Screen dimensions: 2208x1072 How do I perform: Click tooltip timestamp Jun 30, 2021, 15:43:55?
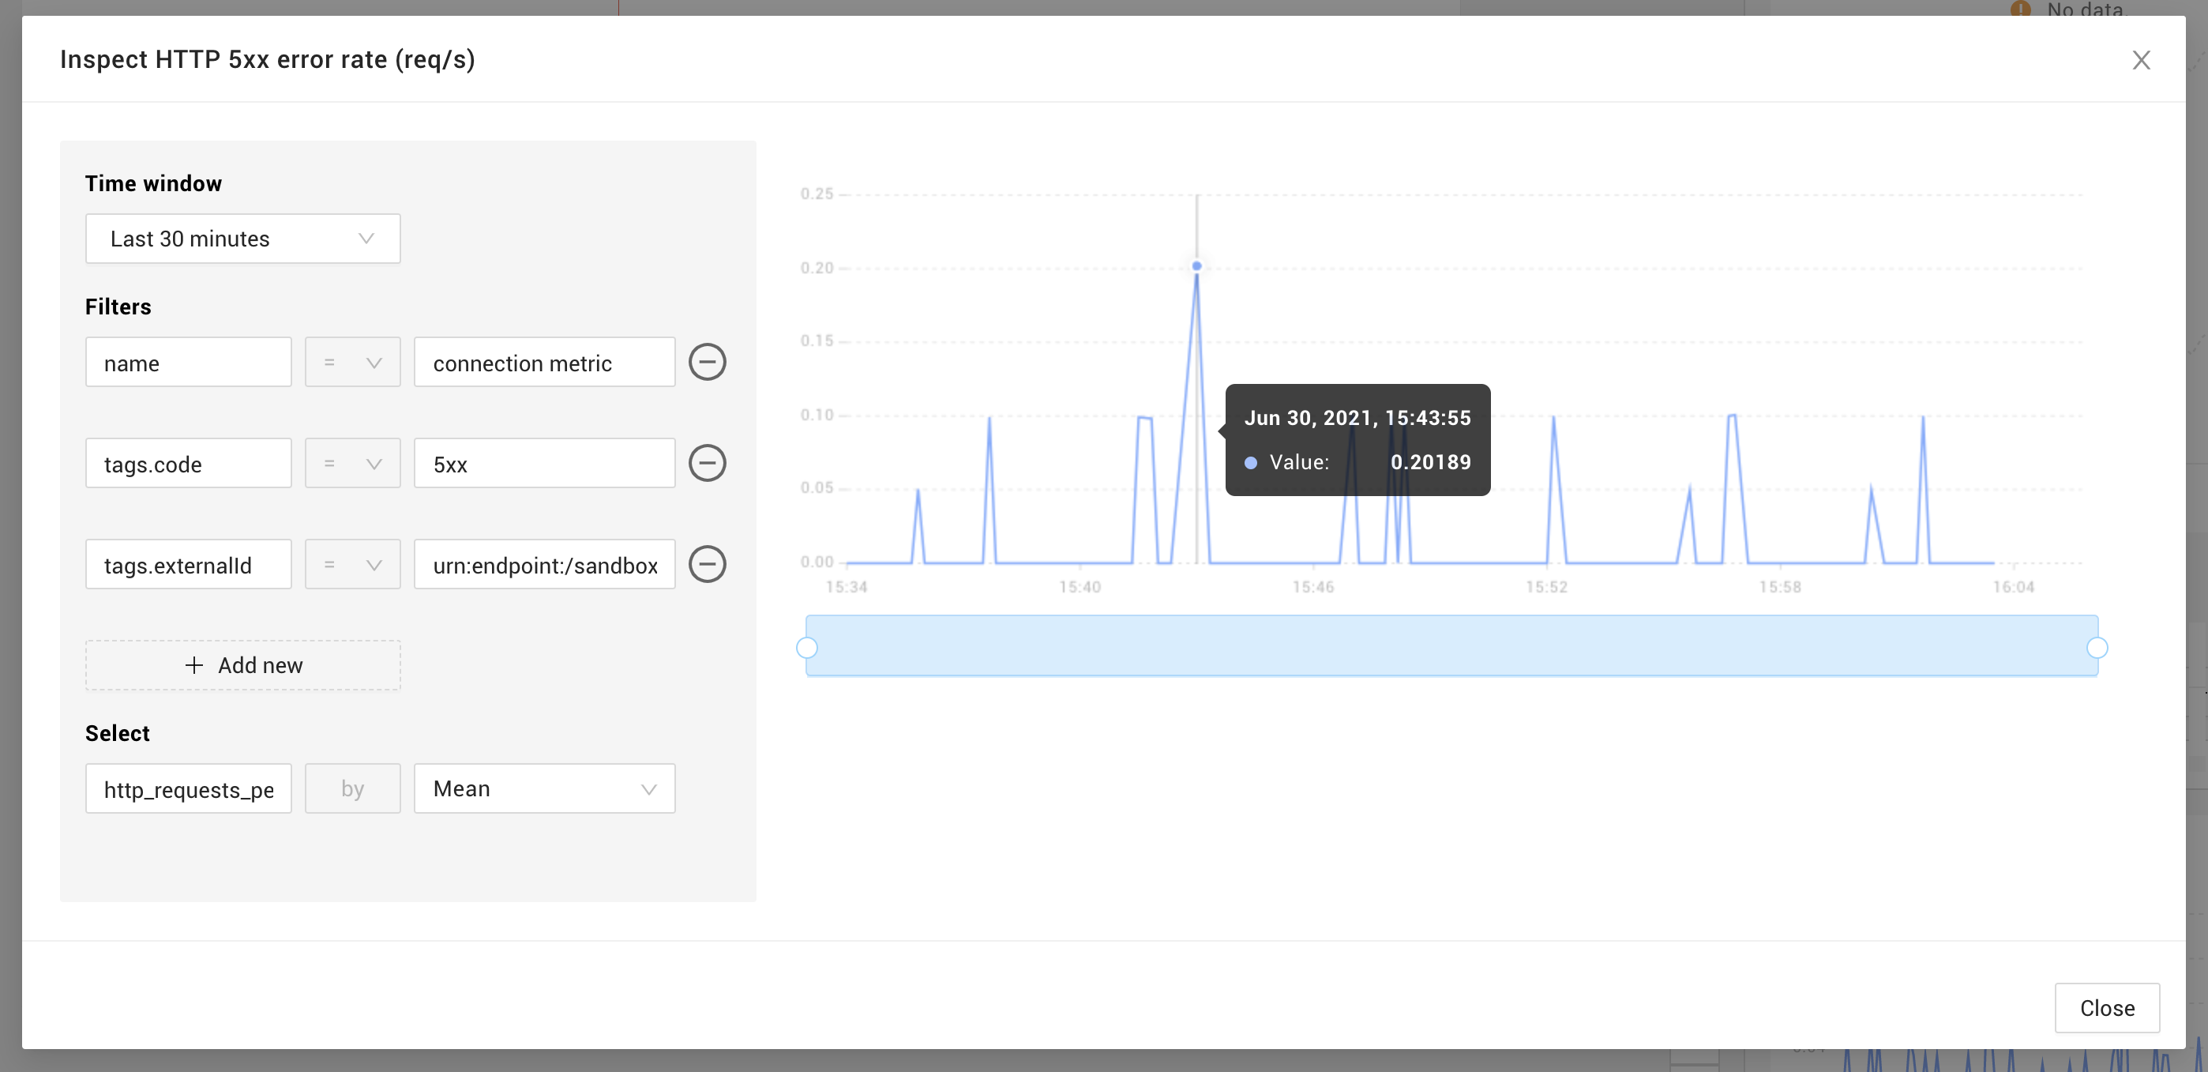1357,418
